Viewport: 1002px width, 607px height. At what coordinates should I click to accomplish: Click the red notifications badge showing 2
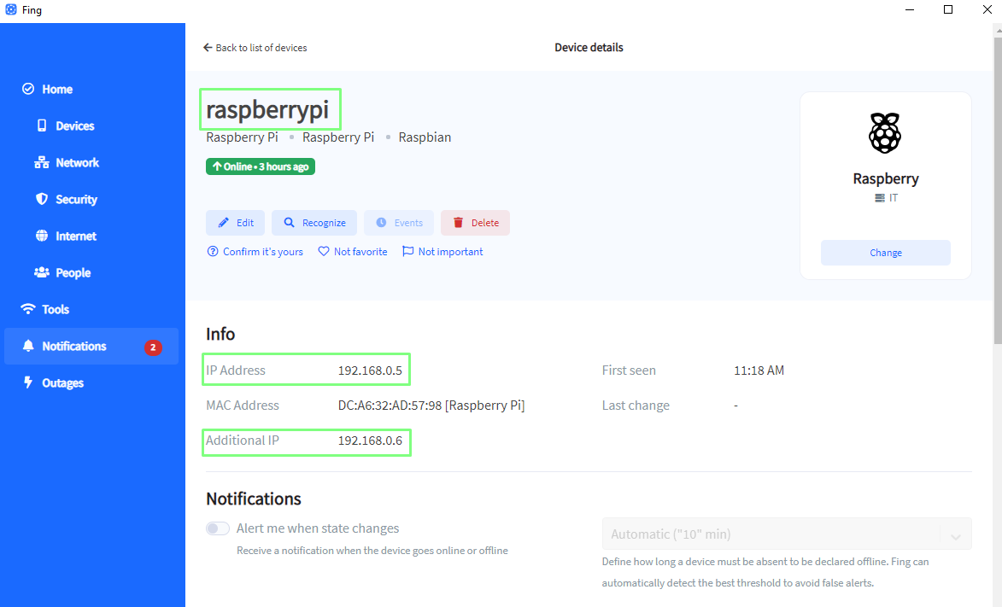pyautogui.click(x=153, y=347)
